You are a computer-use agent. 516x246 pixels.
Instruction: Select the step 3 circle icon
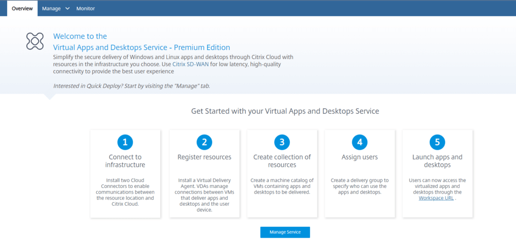coord(282,142)
